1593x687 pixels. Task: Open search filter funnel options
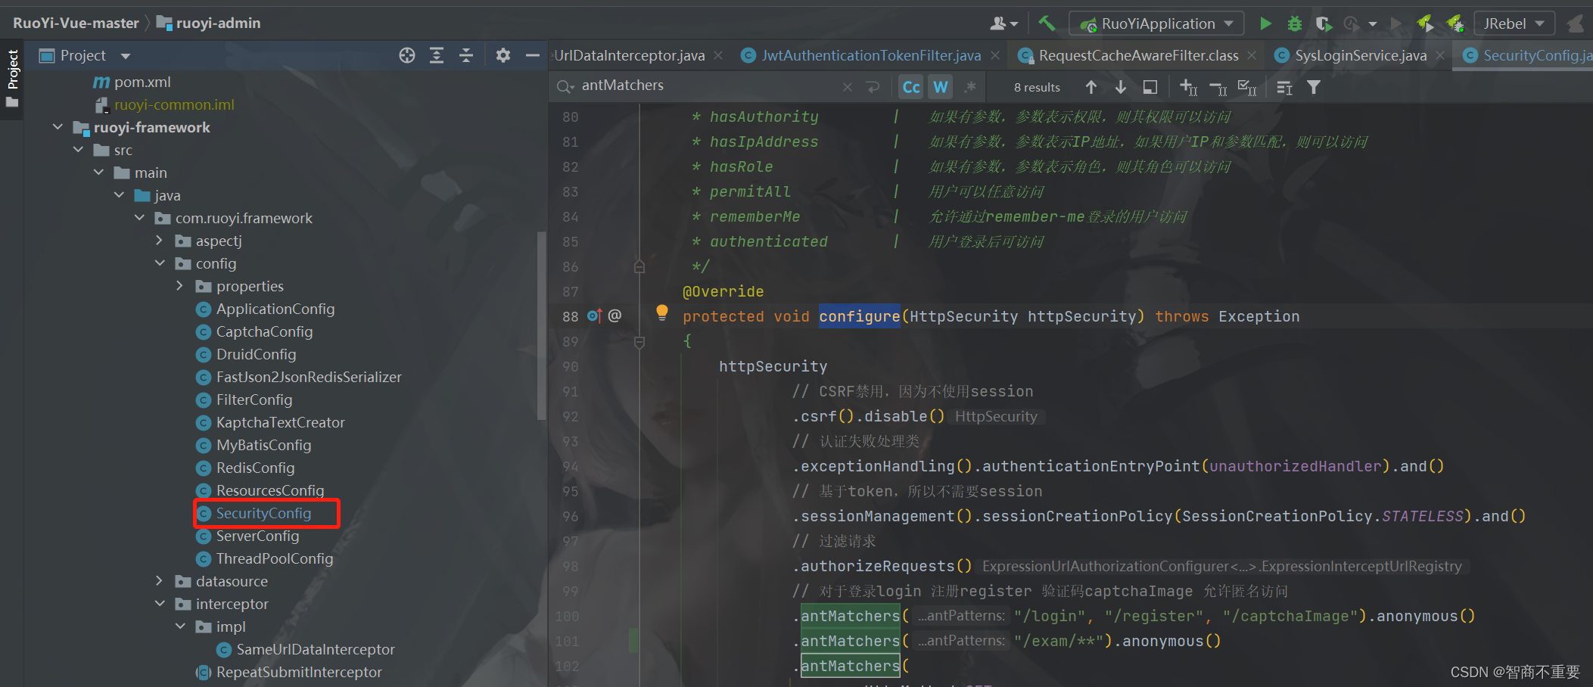[x=1314, y=87]
